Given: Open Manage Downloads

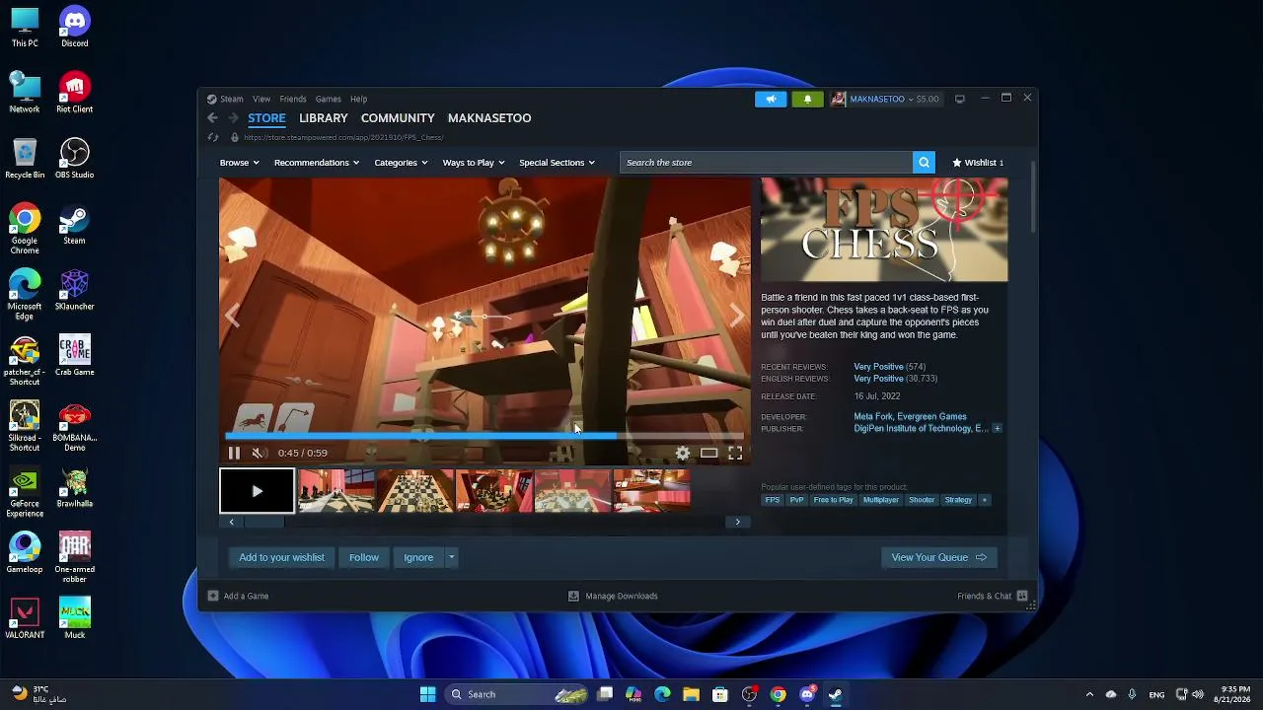Looking at the screenshot, I should coord(613,596).
